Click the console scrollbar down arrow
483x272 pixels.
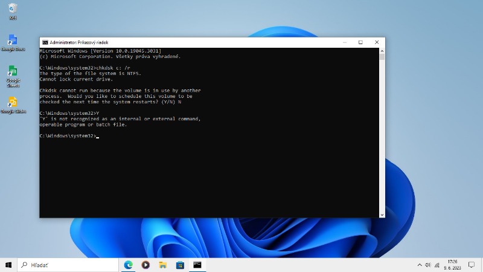[382, 215]
